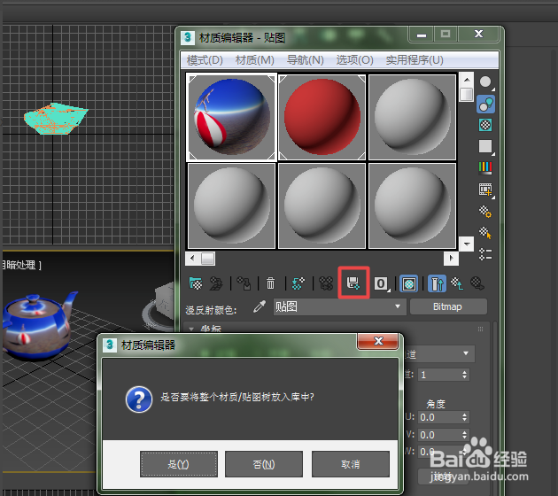Screen dimensions: 558x496
Task: Toggle the Show End Result icon
Action: [437, 283]
